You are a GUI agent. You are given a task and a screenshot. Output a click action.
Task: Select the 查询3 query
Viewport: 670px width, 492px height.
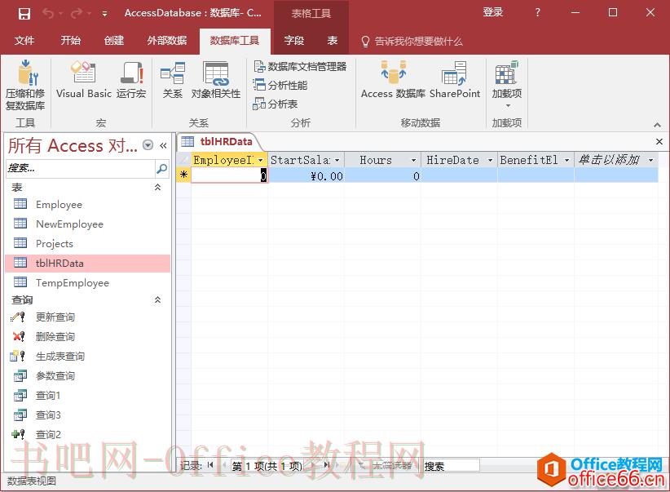(87, 415)
